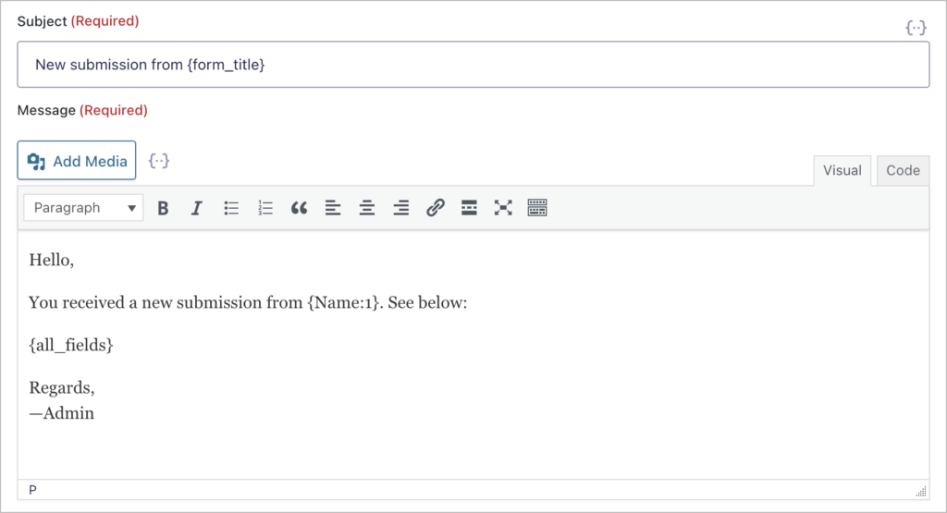Open the Paragraph format dropdown
This screenshot has height=513, width=947.
[x=83, y=208]
